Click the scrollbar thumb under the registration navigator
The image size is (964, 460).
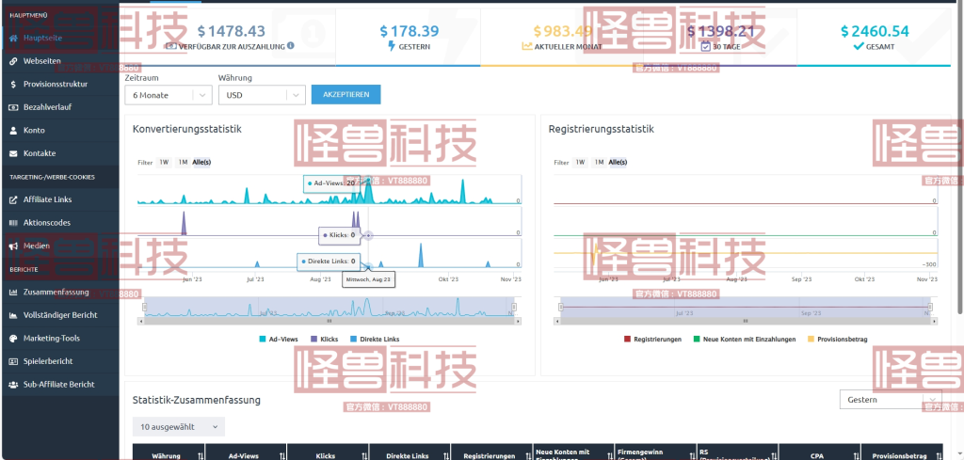[746, 321]
